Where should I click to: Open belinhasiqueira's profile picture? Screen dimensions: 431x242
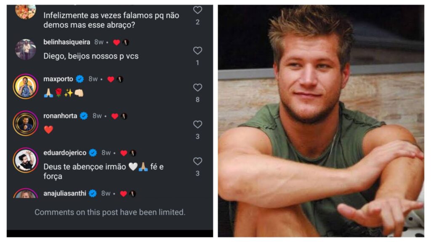(x=26, y=50)
